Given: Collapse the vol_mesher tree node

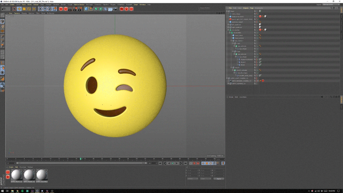Looking at the screenshot, I should pos(228,30).
